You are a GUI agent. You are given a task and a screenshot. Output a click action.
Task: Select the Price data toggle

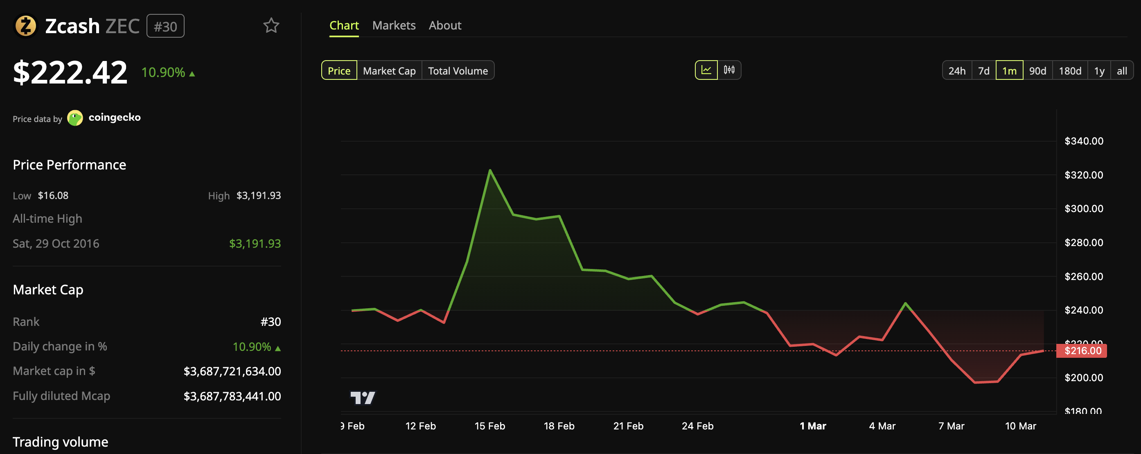339,71
